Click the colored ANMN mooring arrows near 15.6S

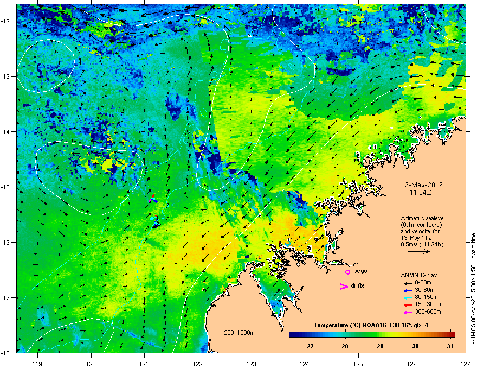(155, 221)
